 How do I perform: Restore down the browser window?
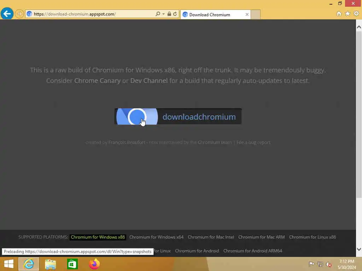(x=340, y=4)
